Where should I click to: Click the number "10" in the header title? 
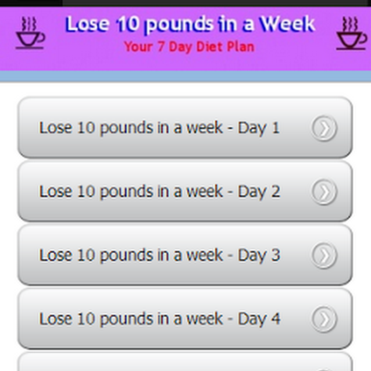[x=129, y=25]
